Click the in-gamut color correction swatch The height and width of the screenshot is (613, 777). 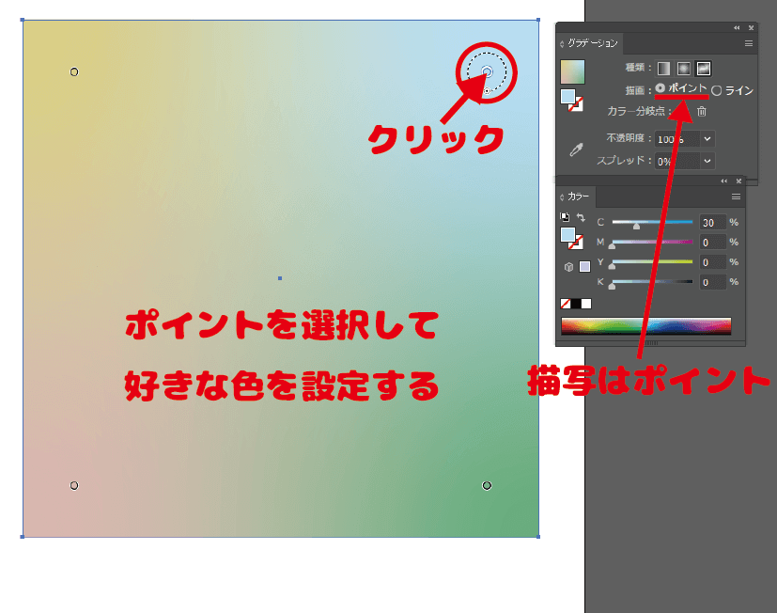[x=584, y=267]
